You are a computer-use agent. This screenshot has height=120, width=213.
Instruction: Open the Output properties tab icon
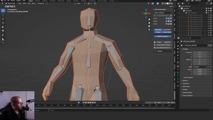point(178,49)
